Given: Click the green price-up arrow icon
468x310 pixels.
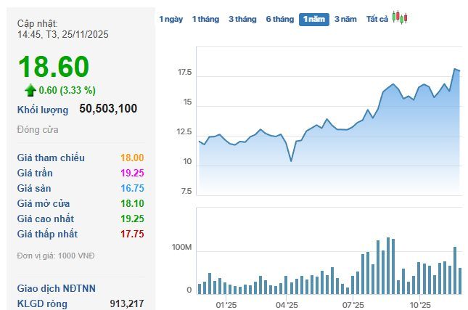Looking at the screenshot, I should (x=30, y=90).
